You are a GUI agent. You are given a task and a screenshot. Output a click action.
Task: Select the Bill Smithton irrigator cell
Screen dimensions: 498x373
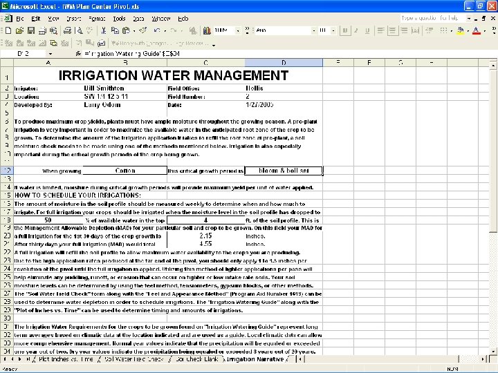(125, 88)
